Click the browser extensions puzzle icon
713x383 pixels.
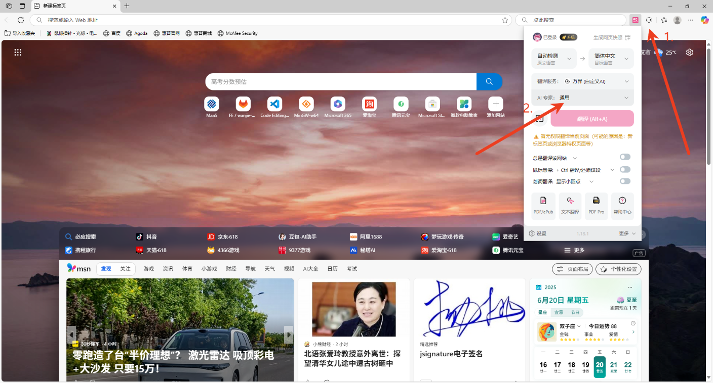[649, 20]
